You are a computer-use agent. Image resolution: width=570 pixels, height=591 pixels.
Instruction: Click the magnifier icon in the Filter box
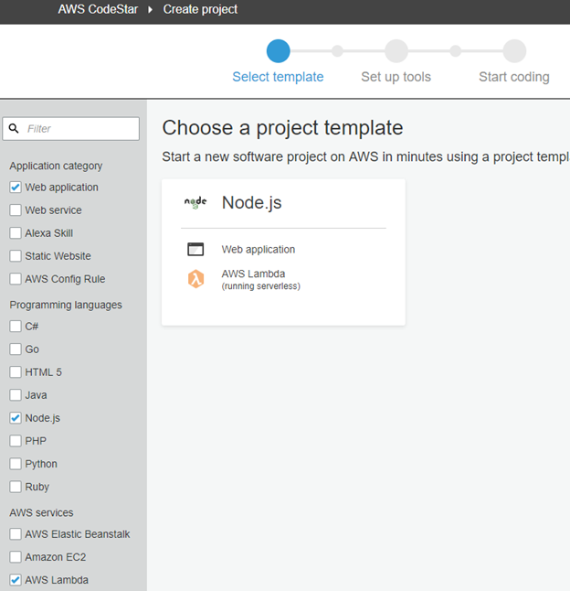[x=14, y=128]
